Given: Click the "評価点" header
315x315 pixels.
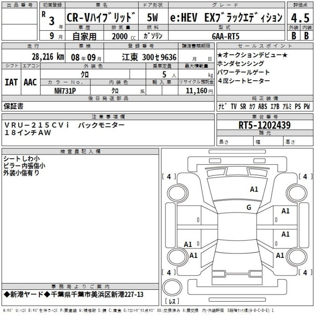Looking at the screenshot, I should tap(300, 5).
